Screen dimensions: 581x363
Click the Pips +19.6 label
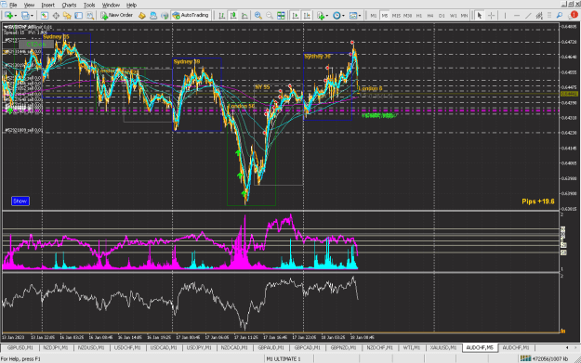(538, 201)
